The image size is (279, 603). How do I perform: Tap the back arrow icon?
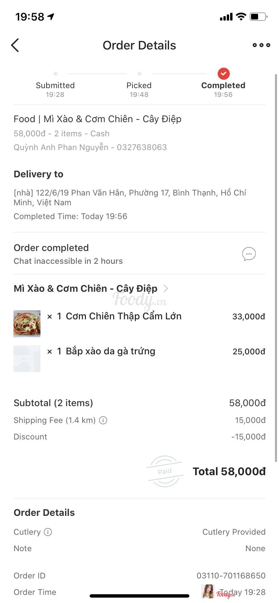click(x=15, y=45)
